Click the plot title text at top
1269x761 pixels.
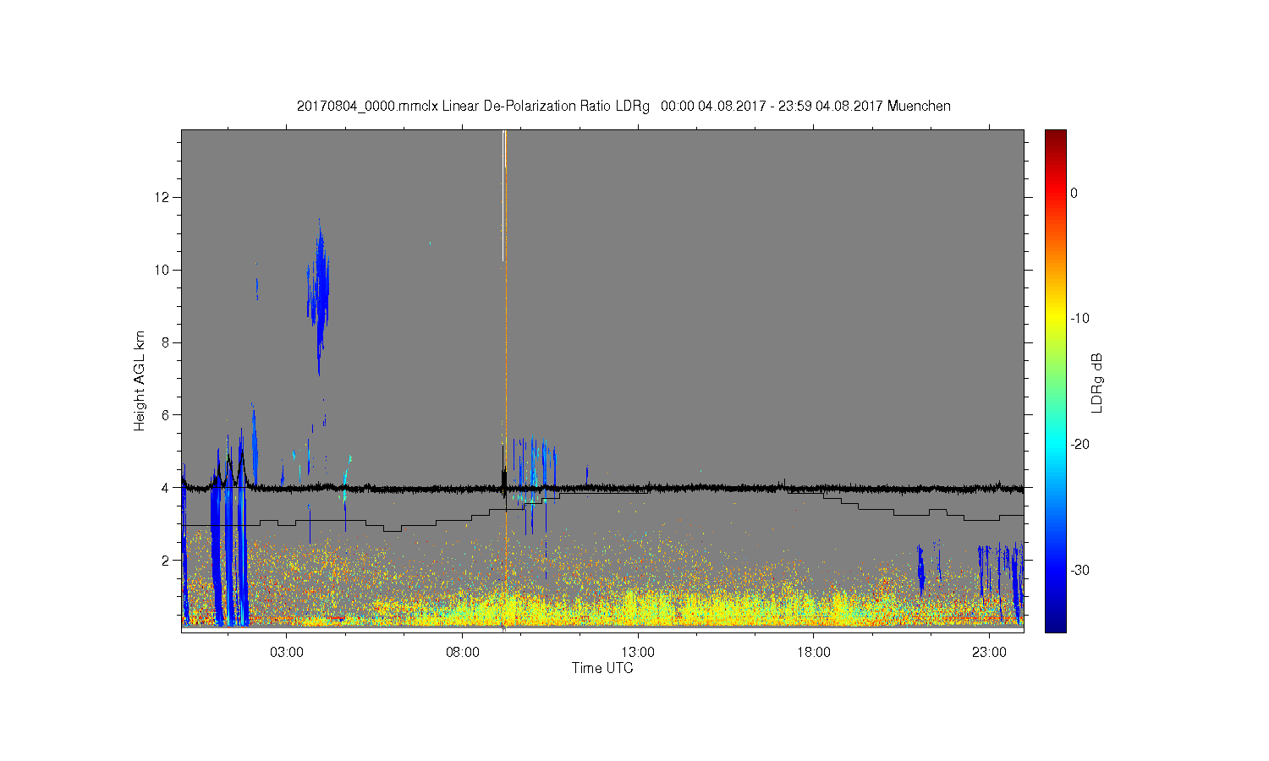(624, 107)
